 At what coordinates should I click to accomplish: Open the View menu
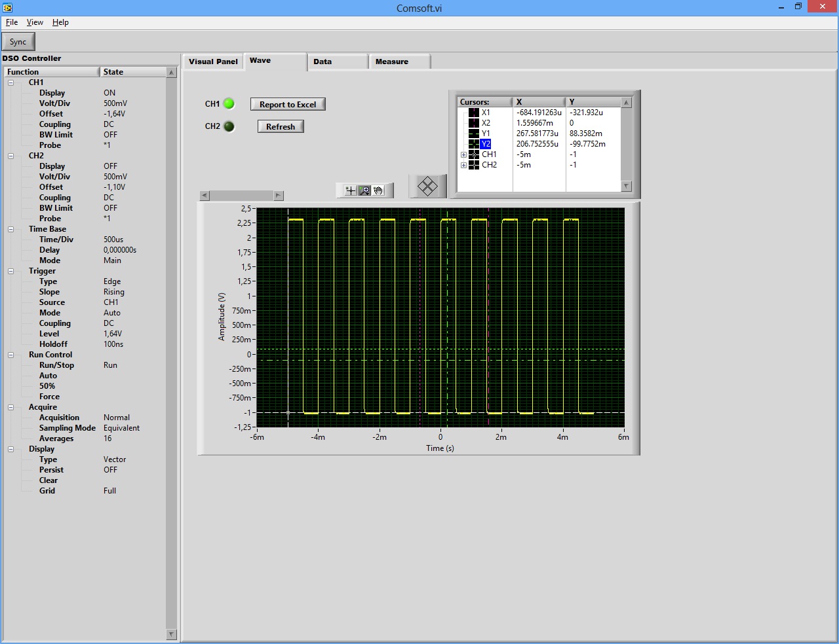(35, 22)
